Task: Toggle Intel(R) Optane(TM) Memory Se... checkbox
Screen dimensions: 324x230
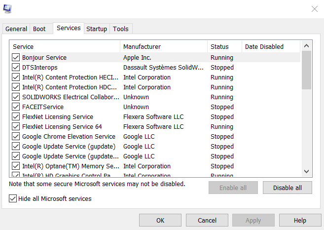Action: pos(16,166)
